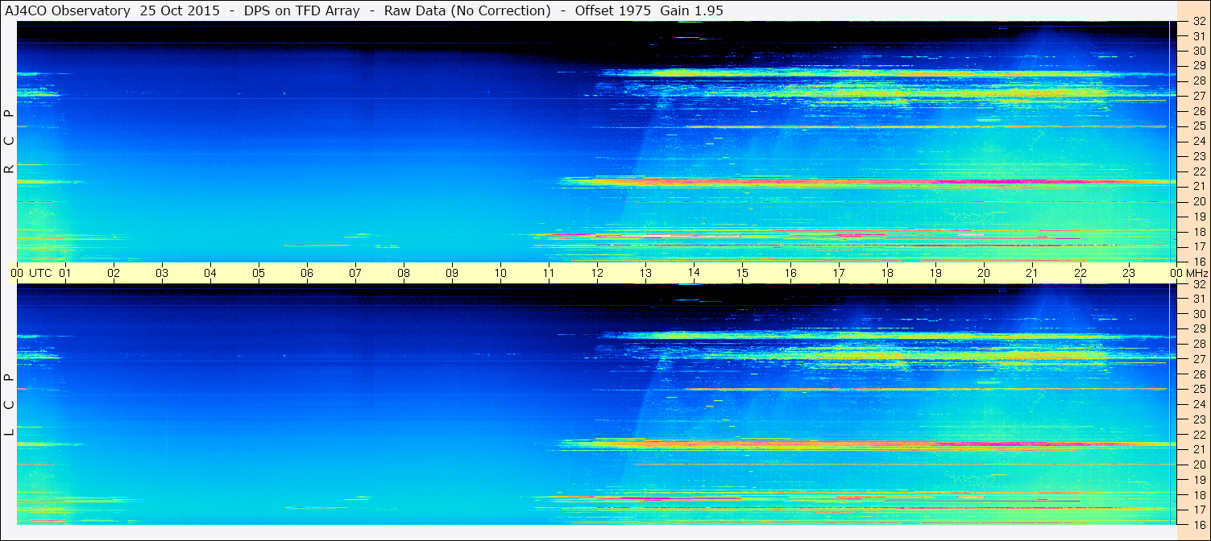Viewport: 1211px width, 541px height.
Task: Click 21 MHz label of RCP panel
Action: point(1199,186)
